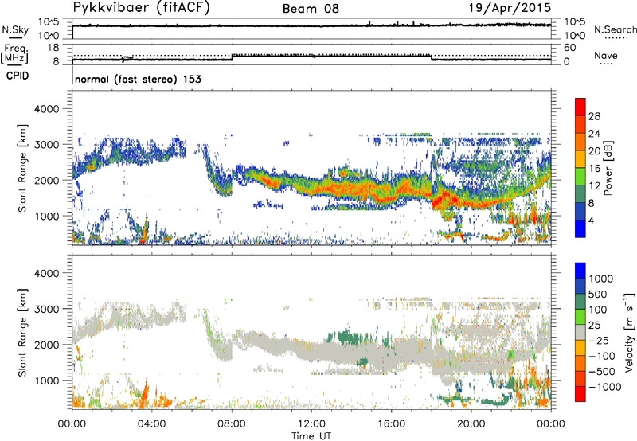
Task: Click velocity colorbar label "-100"
Action: click(x=602, y=356)
